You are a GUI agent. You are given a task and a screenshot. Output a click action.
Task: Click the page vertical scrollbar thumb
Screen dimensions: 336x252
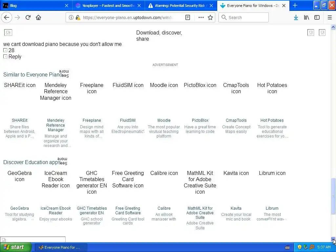[x=333, y=196]
